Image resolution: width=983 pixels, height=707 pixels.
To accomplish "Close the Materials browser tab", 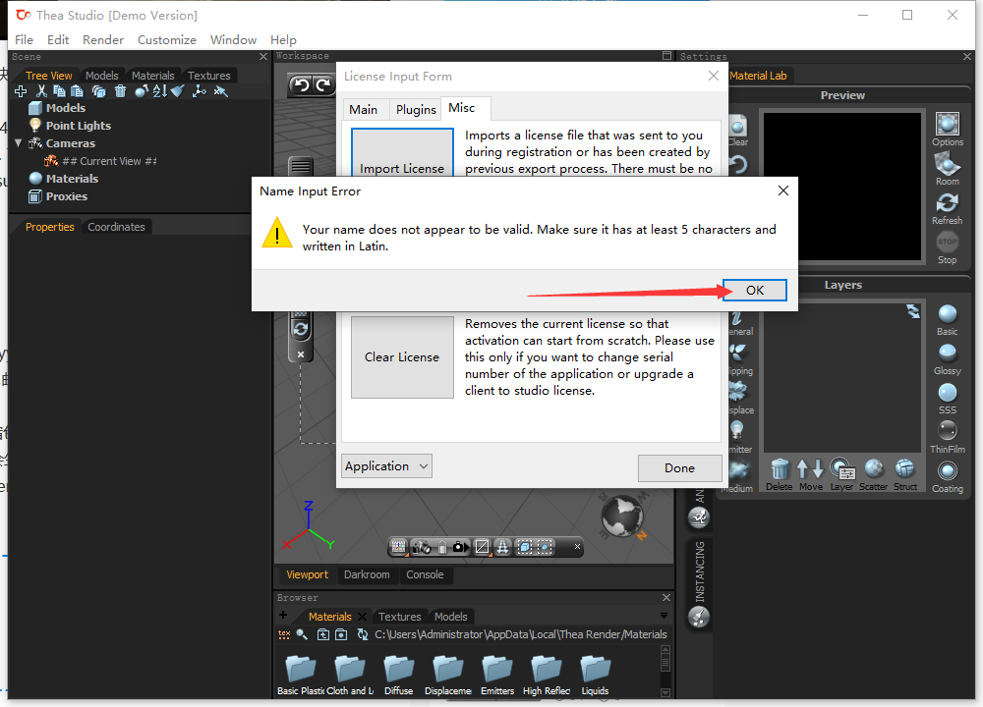I will coord(362,617).
